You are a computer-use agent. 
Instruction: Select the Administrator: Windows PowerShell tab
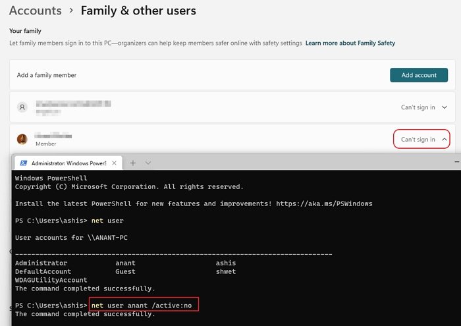tap(68, 163)
